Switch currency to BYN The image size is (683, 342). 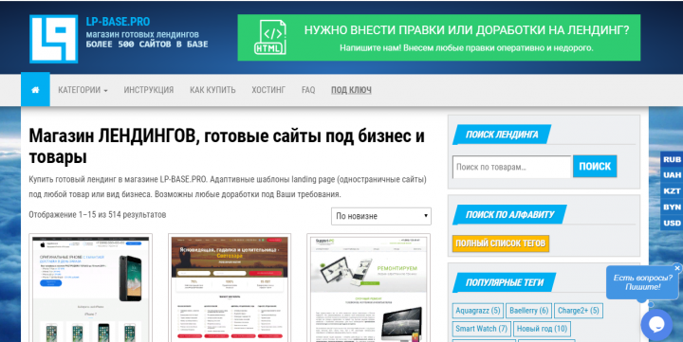[x=672, y=207]
